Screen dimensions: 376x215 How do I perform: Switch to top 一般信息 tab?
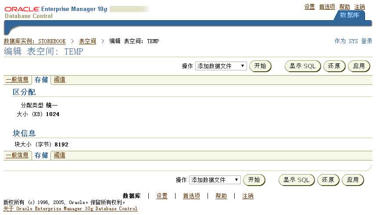pyautogui.click(x=17, y=80)
